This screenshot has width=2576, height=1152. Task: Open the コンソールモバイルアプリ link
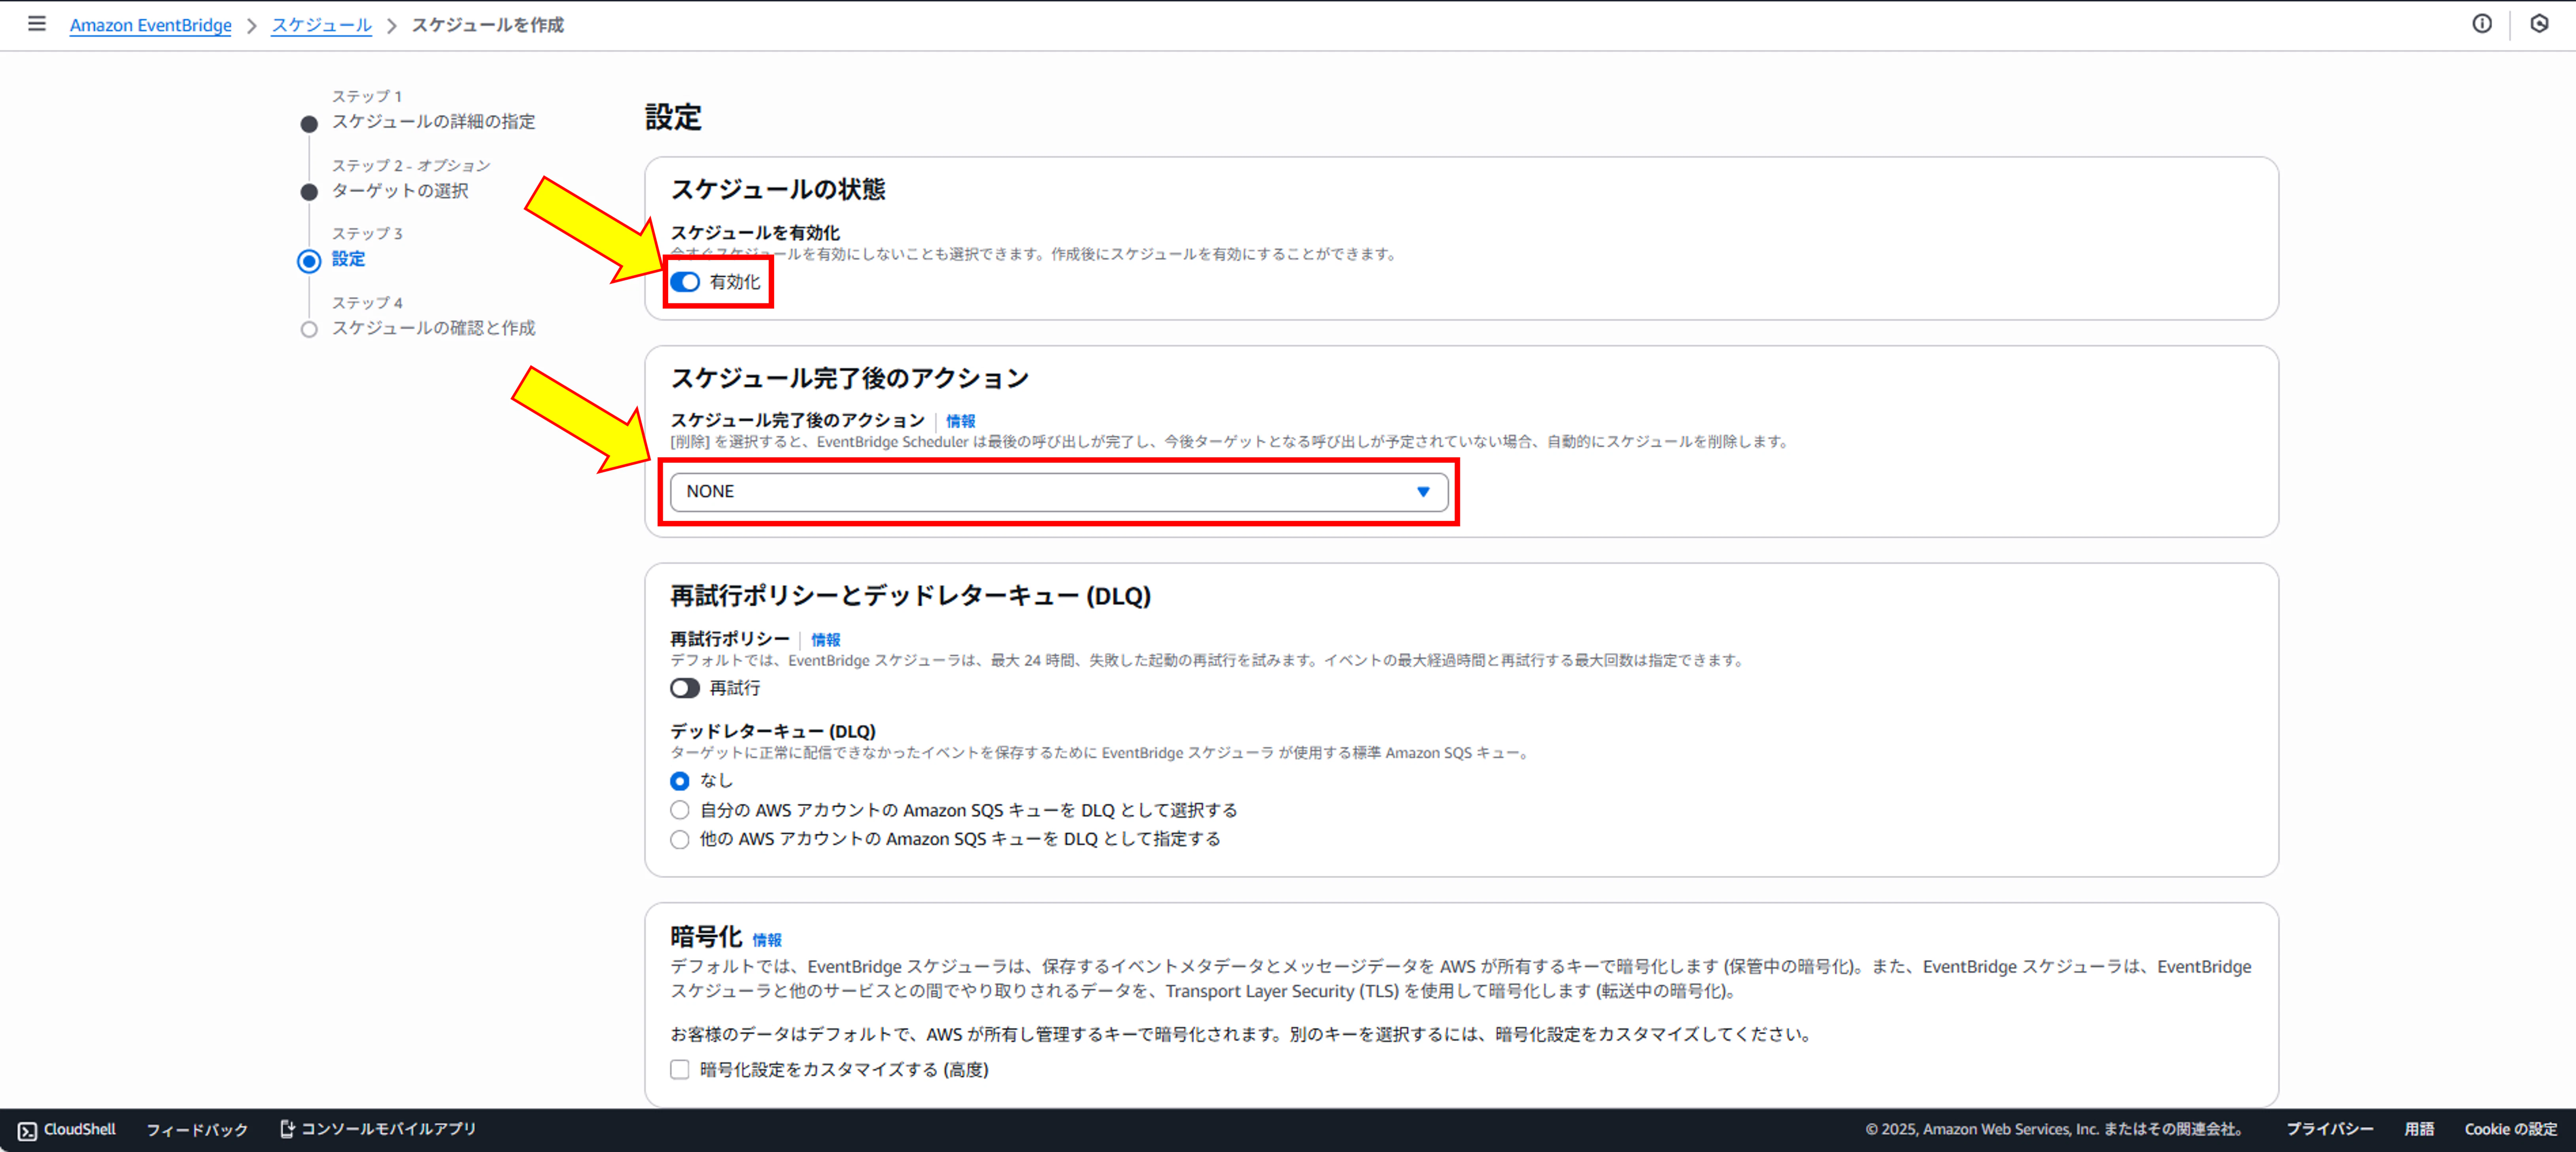[378, 1129]
